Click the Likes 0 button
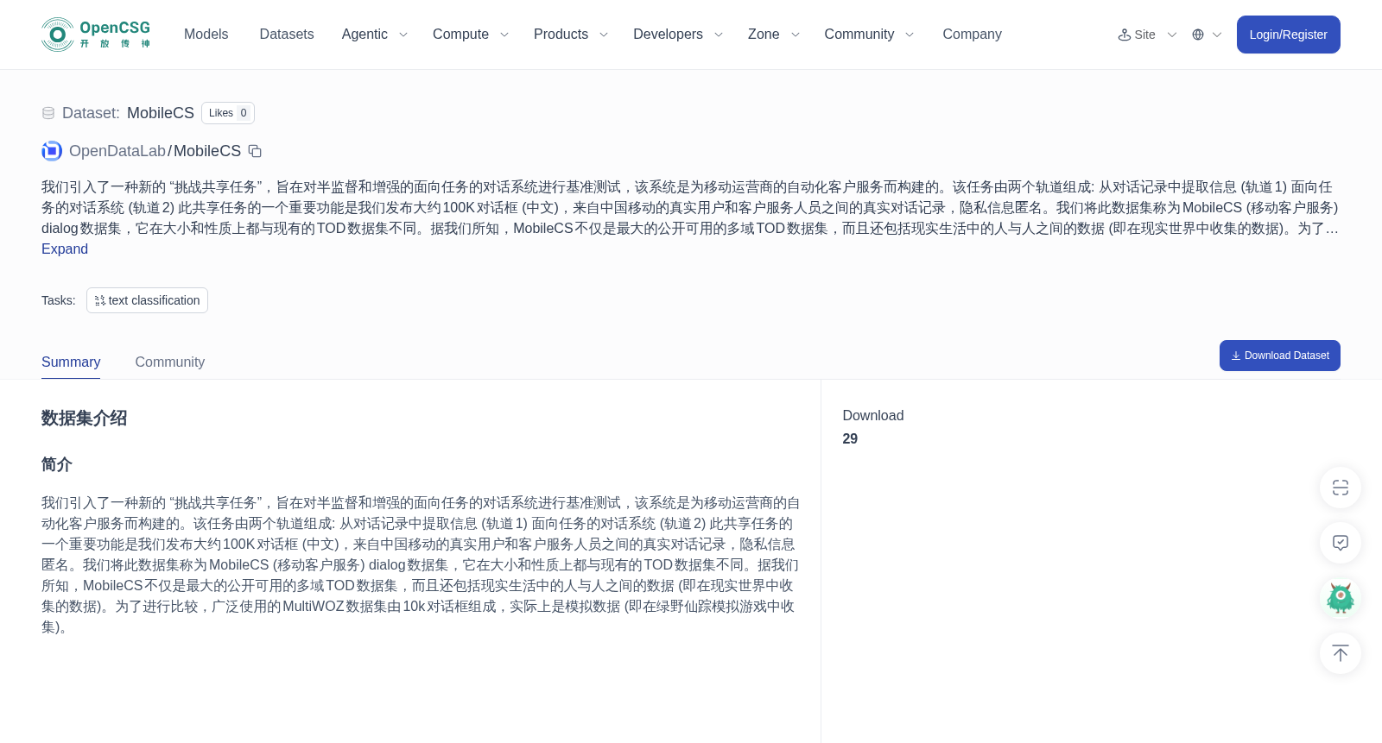Screen dimensions: 1382x743 (228, 113)
